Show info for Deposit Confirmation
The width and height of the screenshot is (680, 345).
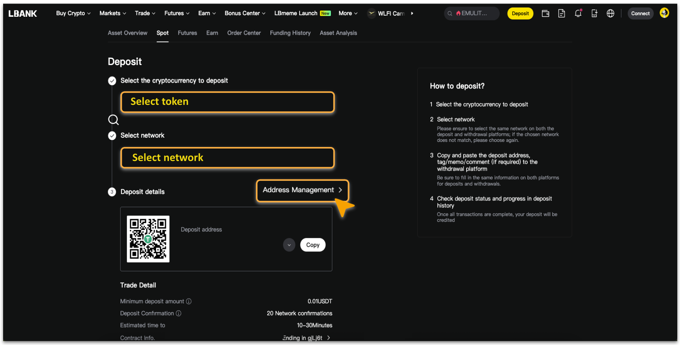click(x=179, y=313)
